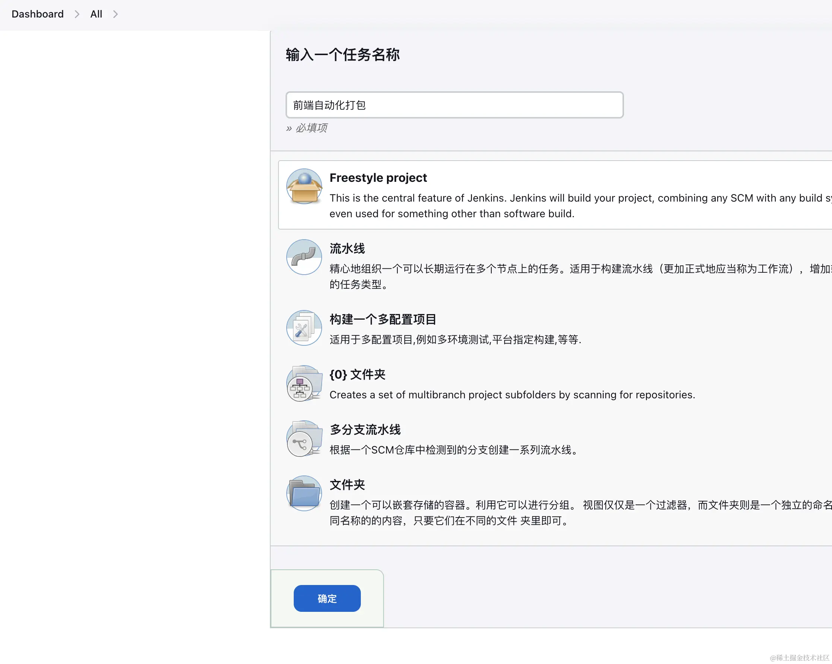Select the 流水线 item type
The height and width of the screenshot is (664, 832).
click(347, 249)
